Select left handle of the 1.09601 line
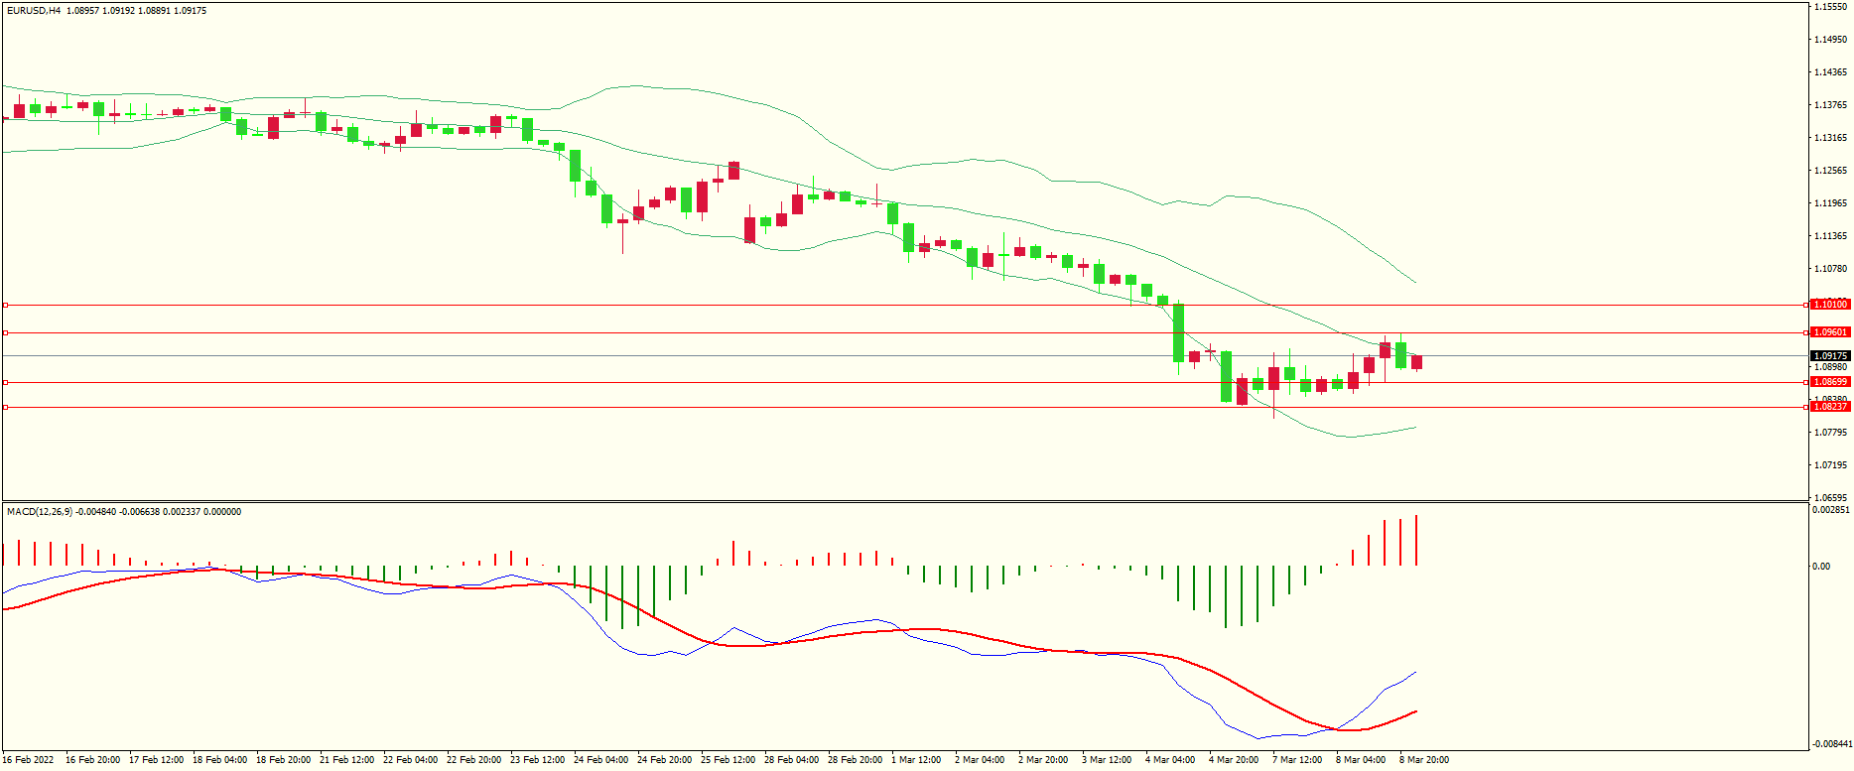 coord(5,332)
